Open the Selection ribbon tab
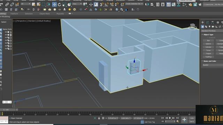 (29, 14)
